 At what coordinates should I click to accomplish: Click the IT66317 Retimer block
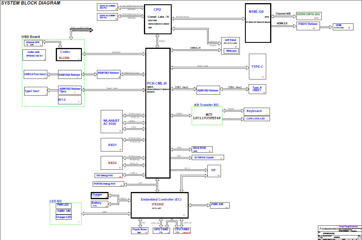pos(308,26)
